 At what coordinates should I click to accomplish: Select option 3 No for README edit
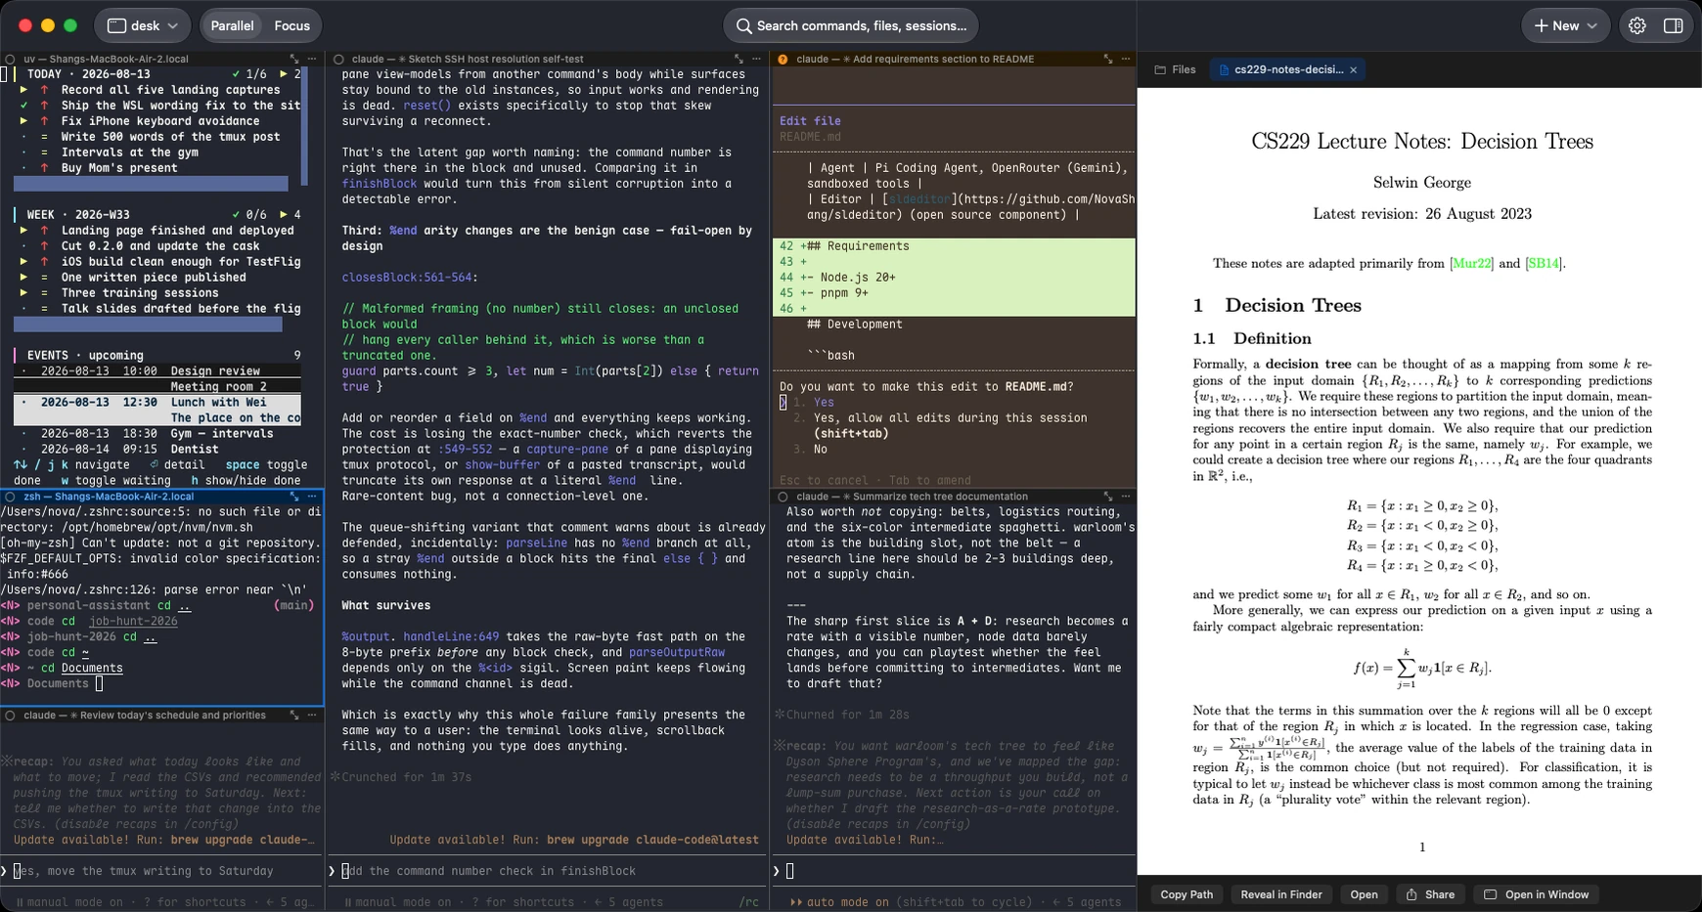point(810,449)
